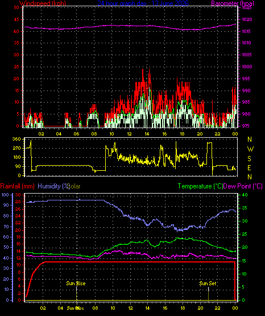This screenshot has width=265, height=316.
Task: Click the 1015 value on barometer axis
Action: pyautogui.click(x=246, y=31)
